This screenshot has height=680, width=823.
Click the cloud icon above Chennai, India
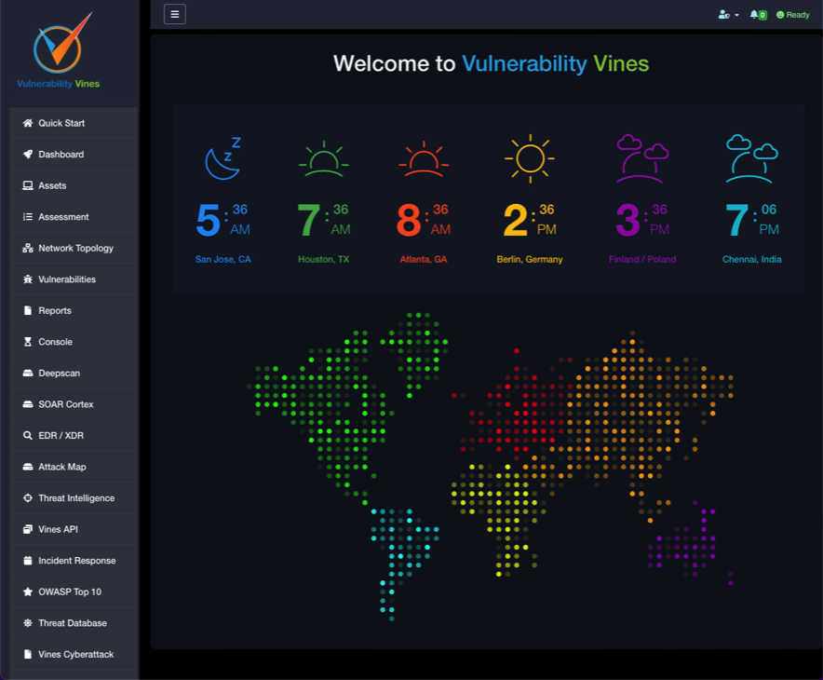(x=751, y=158)
